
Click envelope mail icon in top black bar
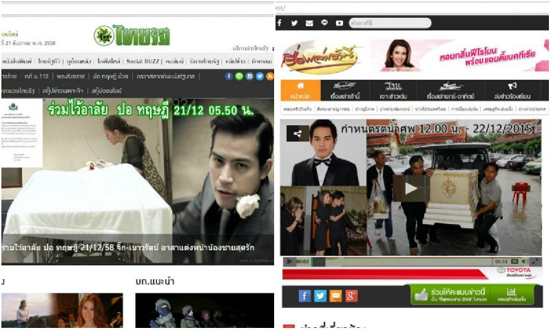tap(309, 23)
